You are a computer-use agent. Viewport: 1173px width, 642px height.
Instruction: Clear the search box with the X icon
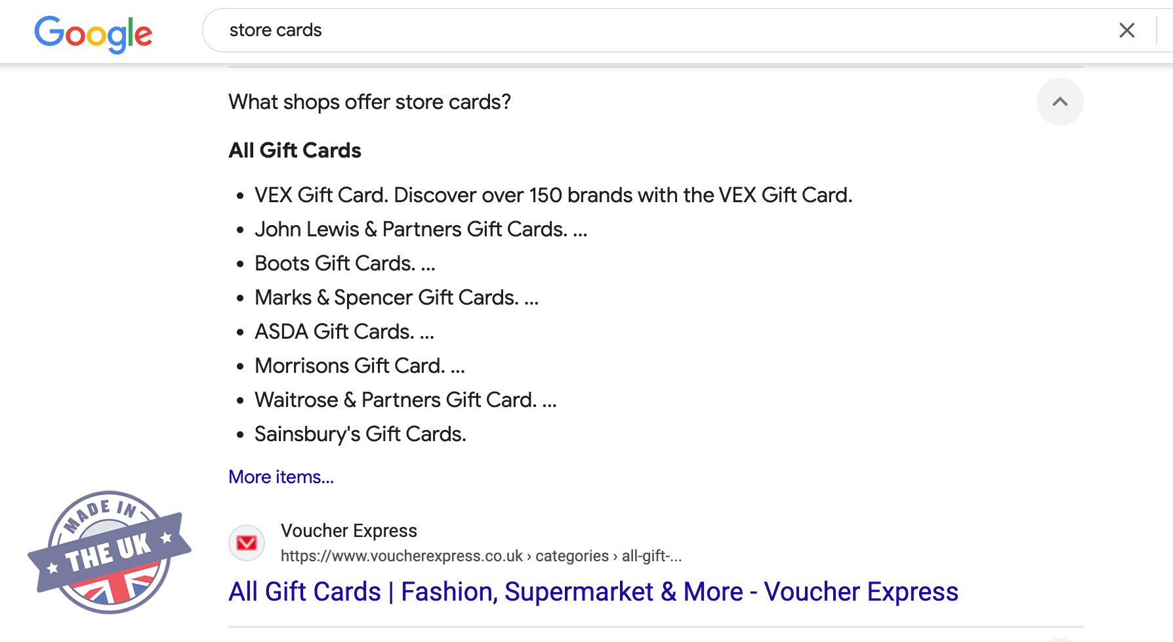pos(1126,30)
